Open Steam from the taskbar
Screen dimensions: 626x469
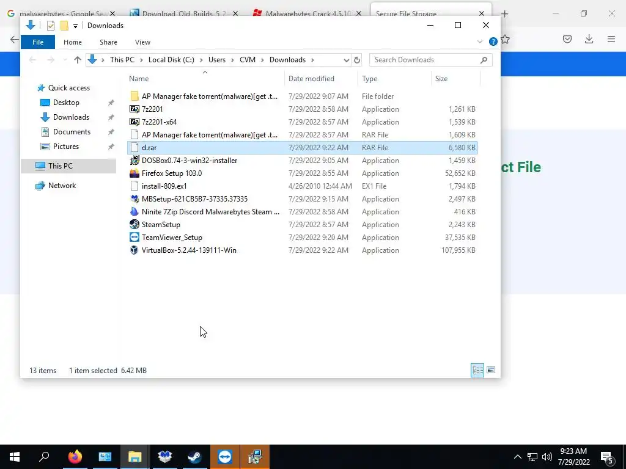click(x=195, y=457)
